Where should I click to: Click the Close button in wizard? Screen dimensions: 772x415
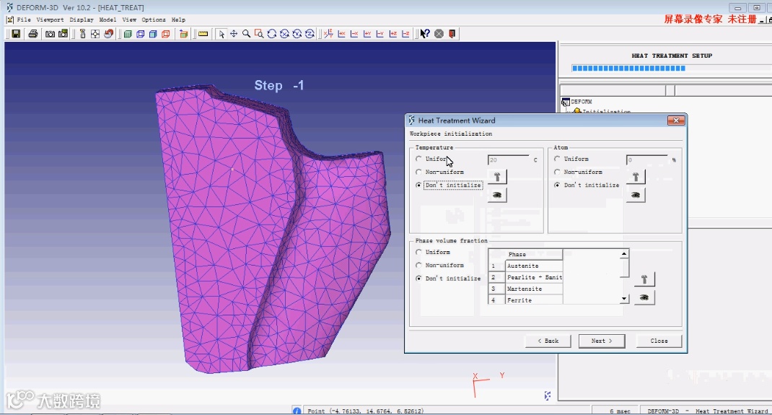pos(659,341)
